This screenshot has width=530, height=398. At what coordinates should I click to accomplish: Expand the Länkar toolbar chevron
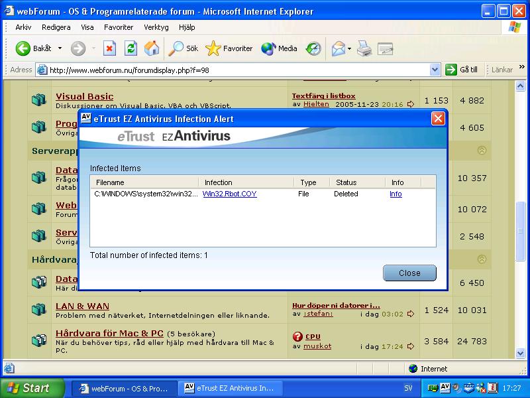tap(522, 67)
